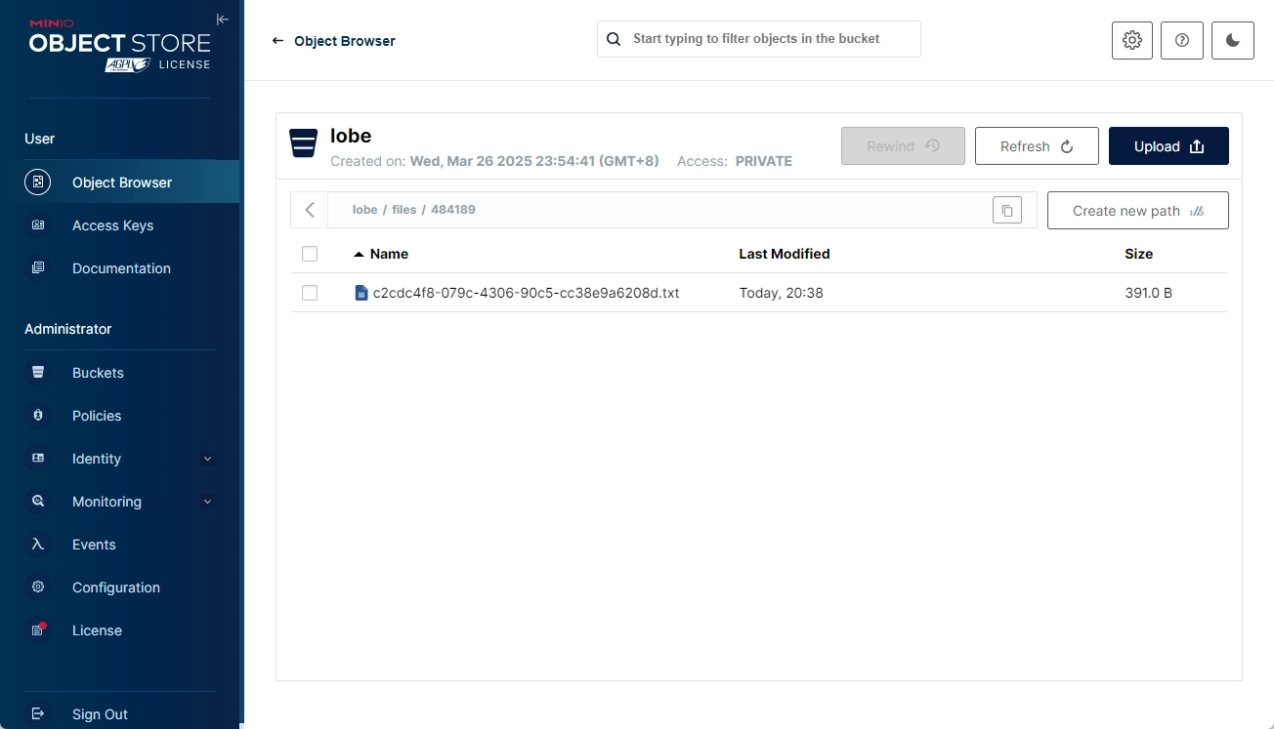Click the file icon beside c2cdc4f8 txt
Image resolution: width=1274 pixels, height=729 pixels.
coord(361,293)
